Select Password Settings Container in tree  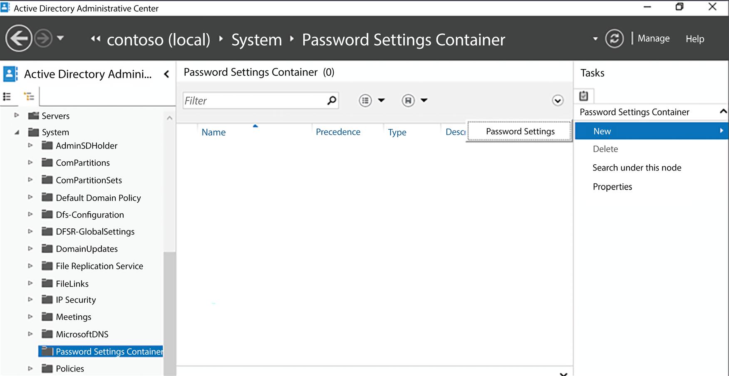coord(101,351)
